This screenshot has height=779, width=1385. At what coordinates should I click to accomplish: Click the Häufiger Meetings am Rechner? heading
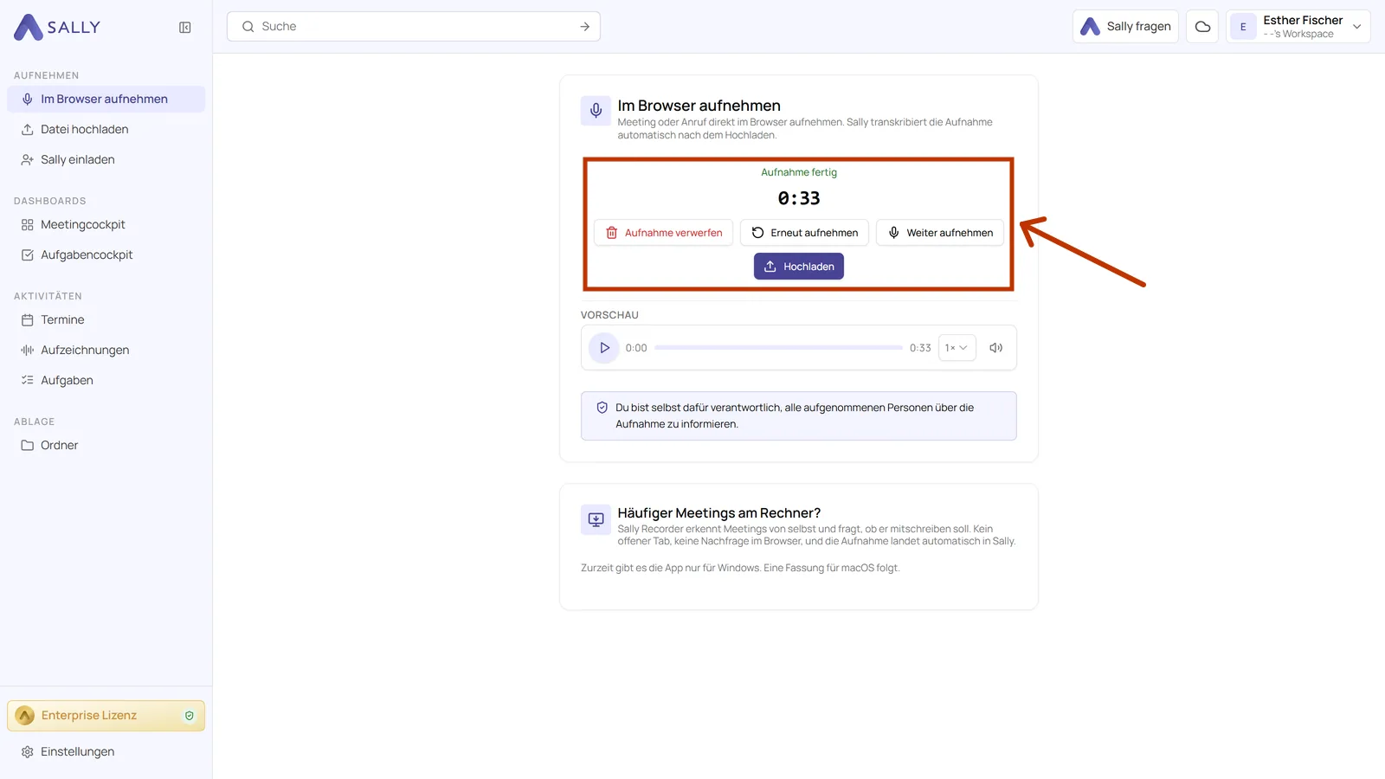719,513
